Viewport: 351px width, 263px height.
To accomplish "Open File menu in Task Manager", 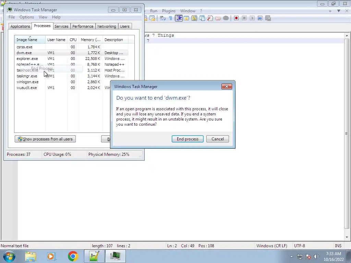I will pos(12,17).
